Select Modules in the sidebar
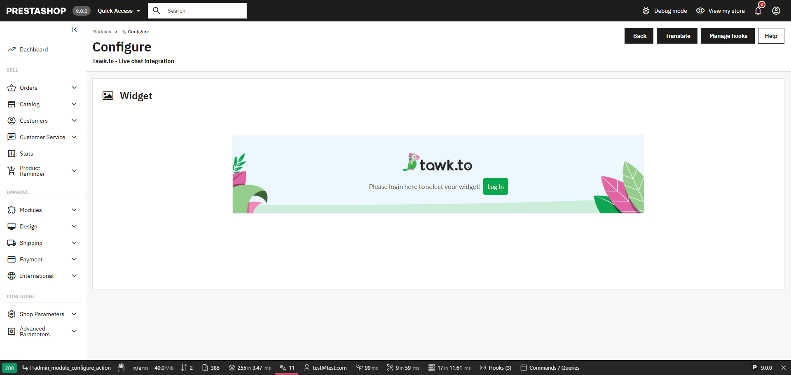 click(31, 210)
